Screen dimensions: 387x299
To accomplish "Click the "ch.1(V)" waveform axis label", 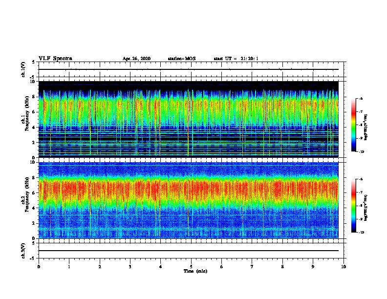I will point(23,69).
